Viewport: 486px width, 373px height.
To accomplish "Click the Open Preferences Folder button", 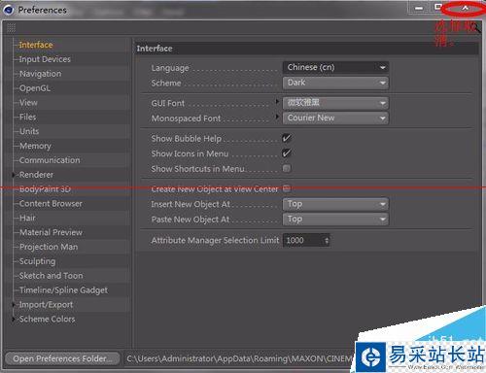I will (x=62, y=358).
